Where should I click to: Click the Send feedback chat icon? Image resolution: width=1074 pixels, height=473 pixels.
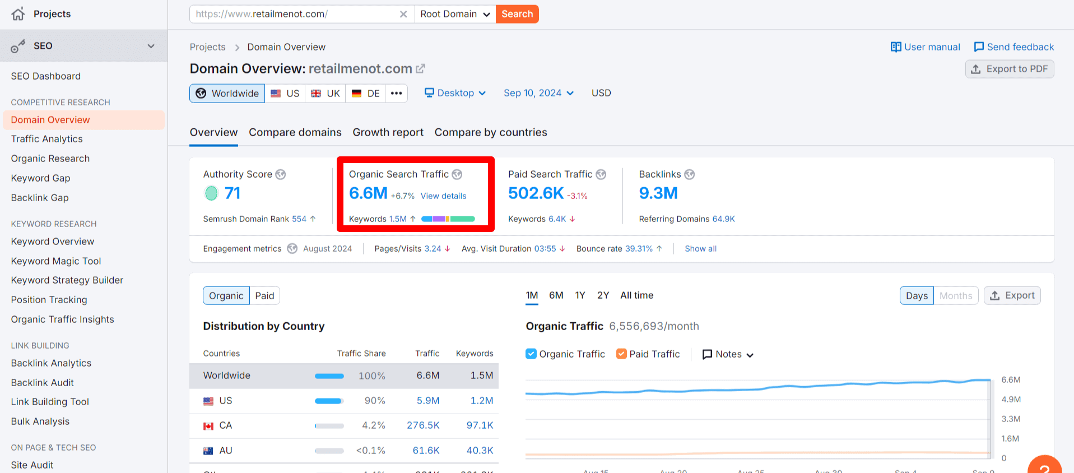(x=979, y=47)
